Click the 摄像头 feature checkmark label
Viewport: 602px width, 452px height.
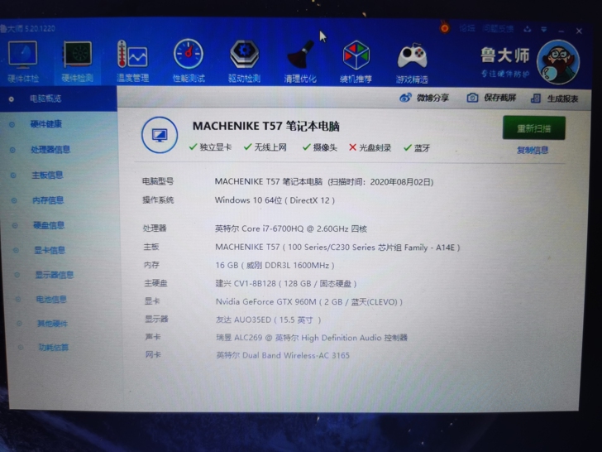[x=320, y=147]
